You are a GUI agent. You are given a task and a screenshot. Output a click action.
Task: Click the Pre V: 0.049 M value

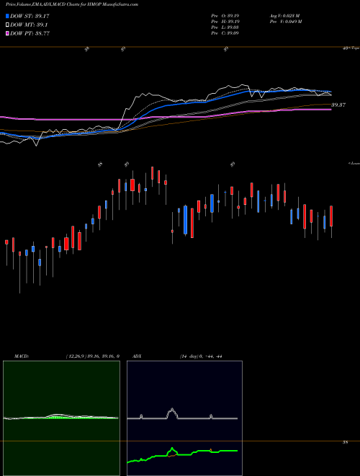(x=285, y=22)
